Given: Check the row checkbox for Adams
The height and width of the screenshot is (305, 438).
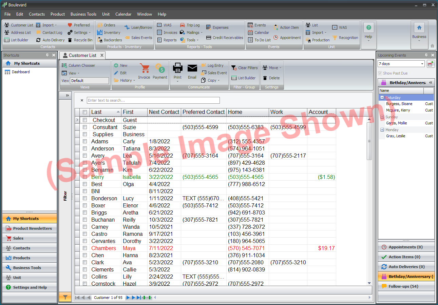Looking at the screenshot, I should 85,141.
